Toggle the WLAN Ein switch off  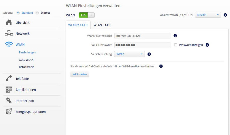click(86, 15)
